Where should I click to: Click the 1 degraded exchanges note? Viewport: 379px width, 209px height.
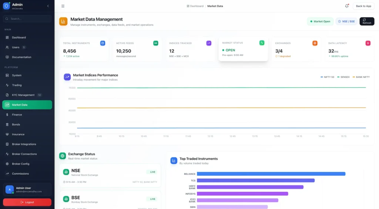tap(283, 56)
